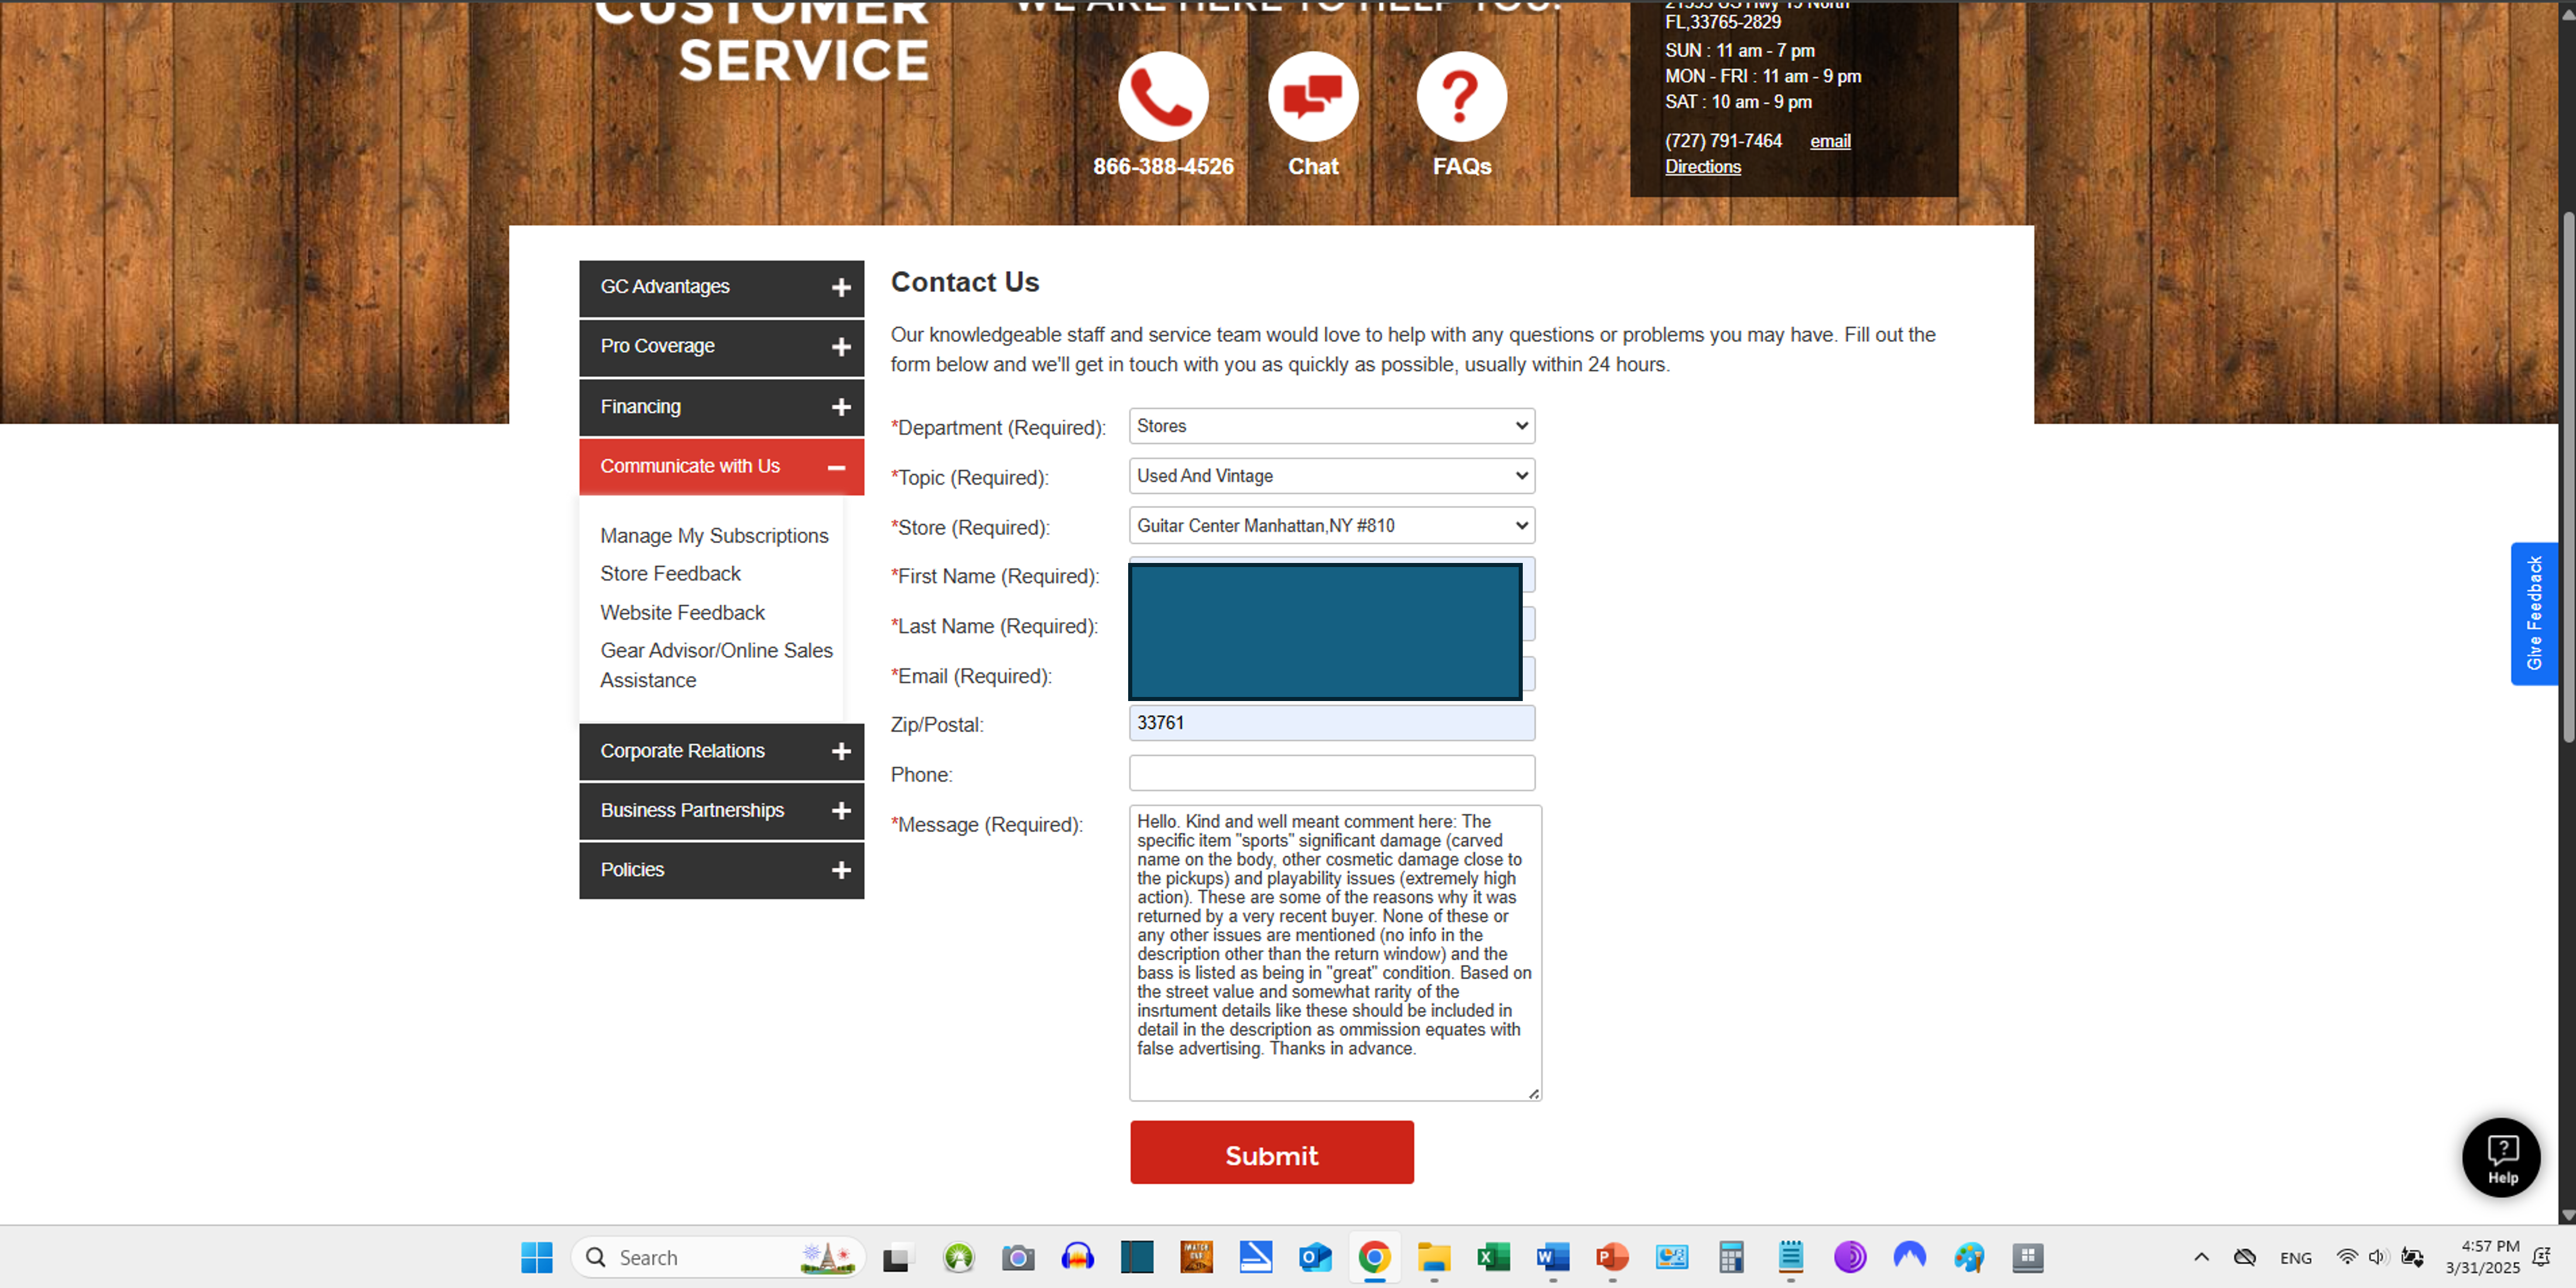
Task: Click the ENG language indicator
Action: 2296,1258
